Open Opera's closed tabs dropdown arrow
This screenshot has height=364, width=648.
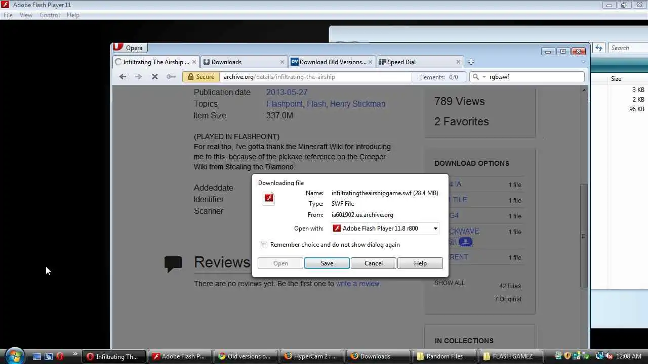[x=583, y=62]
